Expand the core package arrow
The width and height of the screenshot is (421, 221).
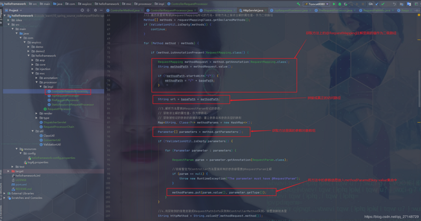33,65
